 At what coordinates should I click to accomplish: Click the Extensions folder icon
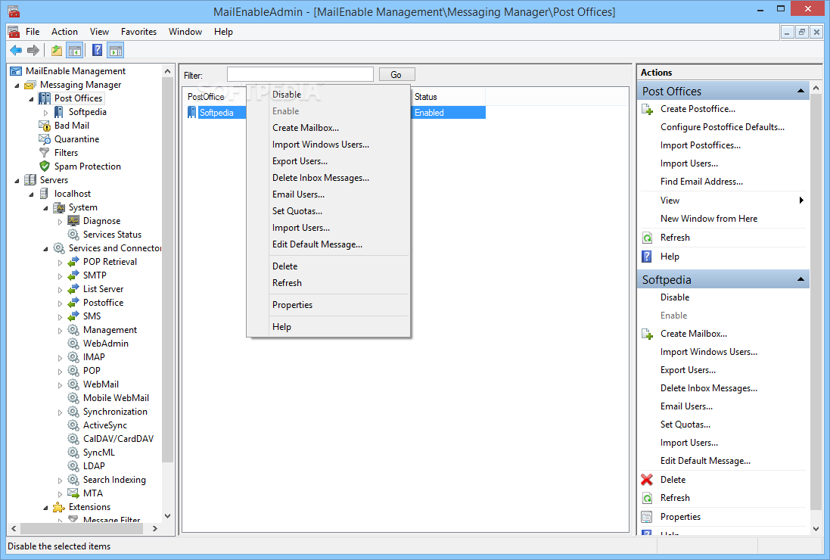coord(59,507)
